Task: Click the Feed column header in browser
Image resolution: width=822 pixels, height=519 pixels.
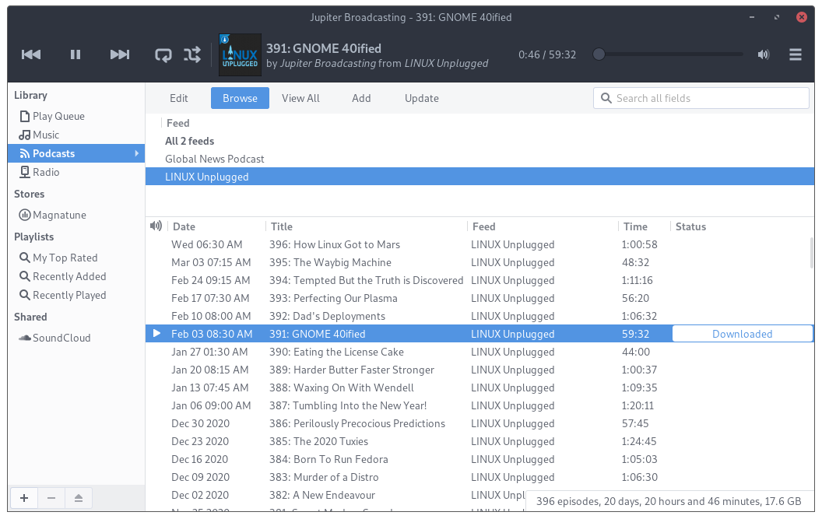Action: pos(177,123)
